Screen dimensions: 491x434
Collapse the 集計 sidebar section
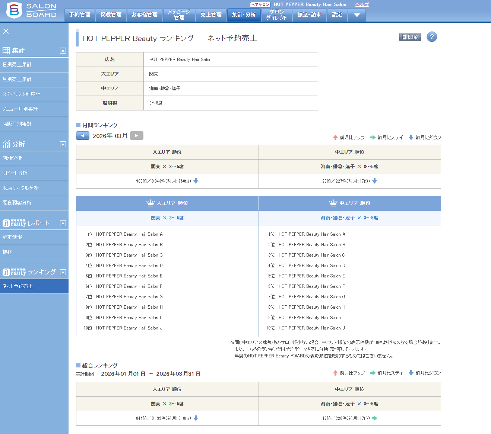(x=63, y=51)
